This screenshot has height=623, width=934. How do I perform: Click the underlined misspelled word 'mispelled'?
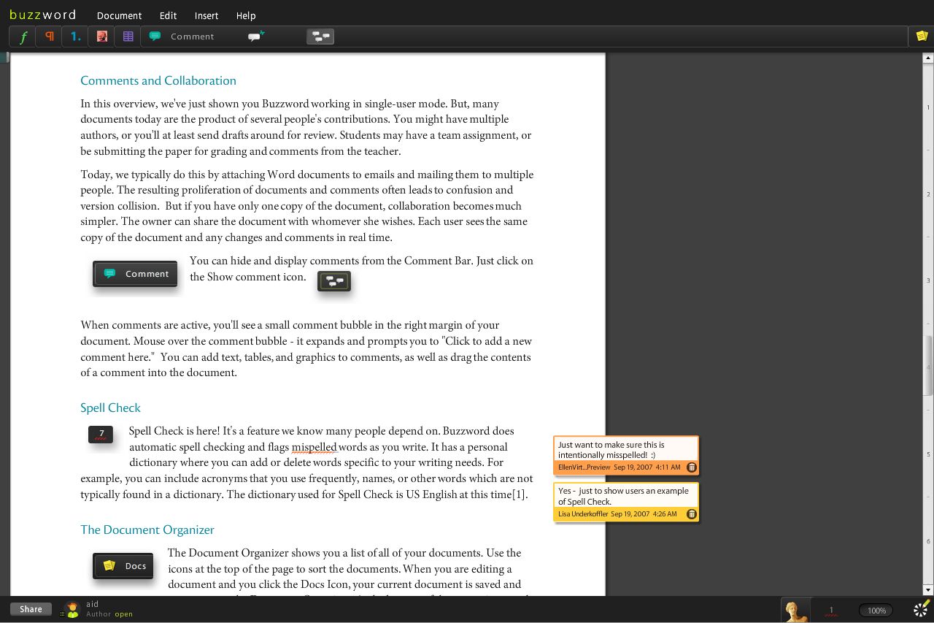click(x=314, y=447)
